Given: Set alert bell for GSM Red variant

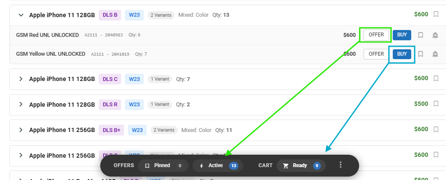Looking at the screenshot, I should pos(435,35).
